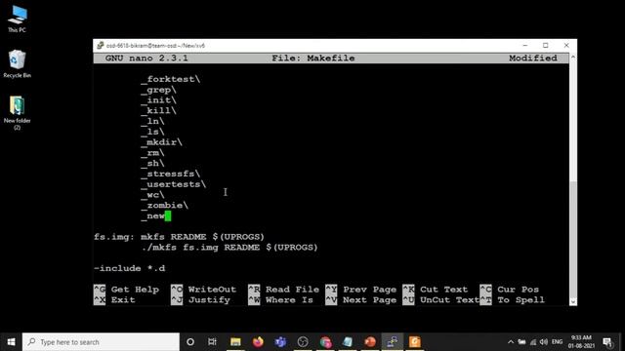Screen dimensions: 625x351
Task: Click the '-include *.d' line
Action: pos(130,268)
